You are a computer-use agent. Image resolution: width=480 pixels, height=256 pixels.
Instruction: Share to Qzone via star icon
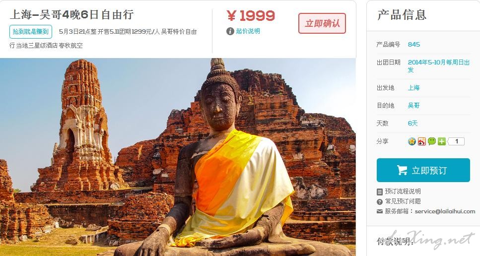[x=411, y=141]
